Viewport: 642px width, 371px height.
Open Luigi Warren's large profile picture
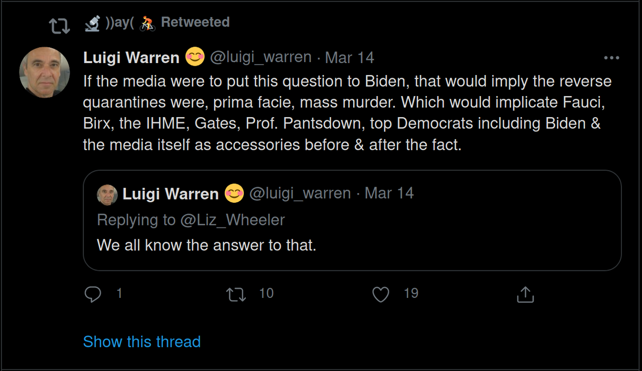coord(45,73)
